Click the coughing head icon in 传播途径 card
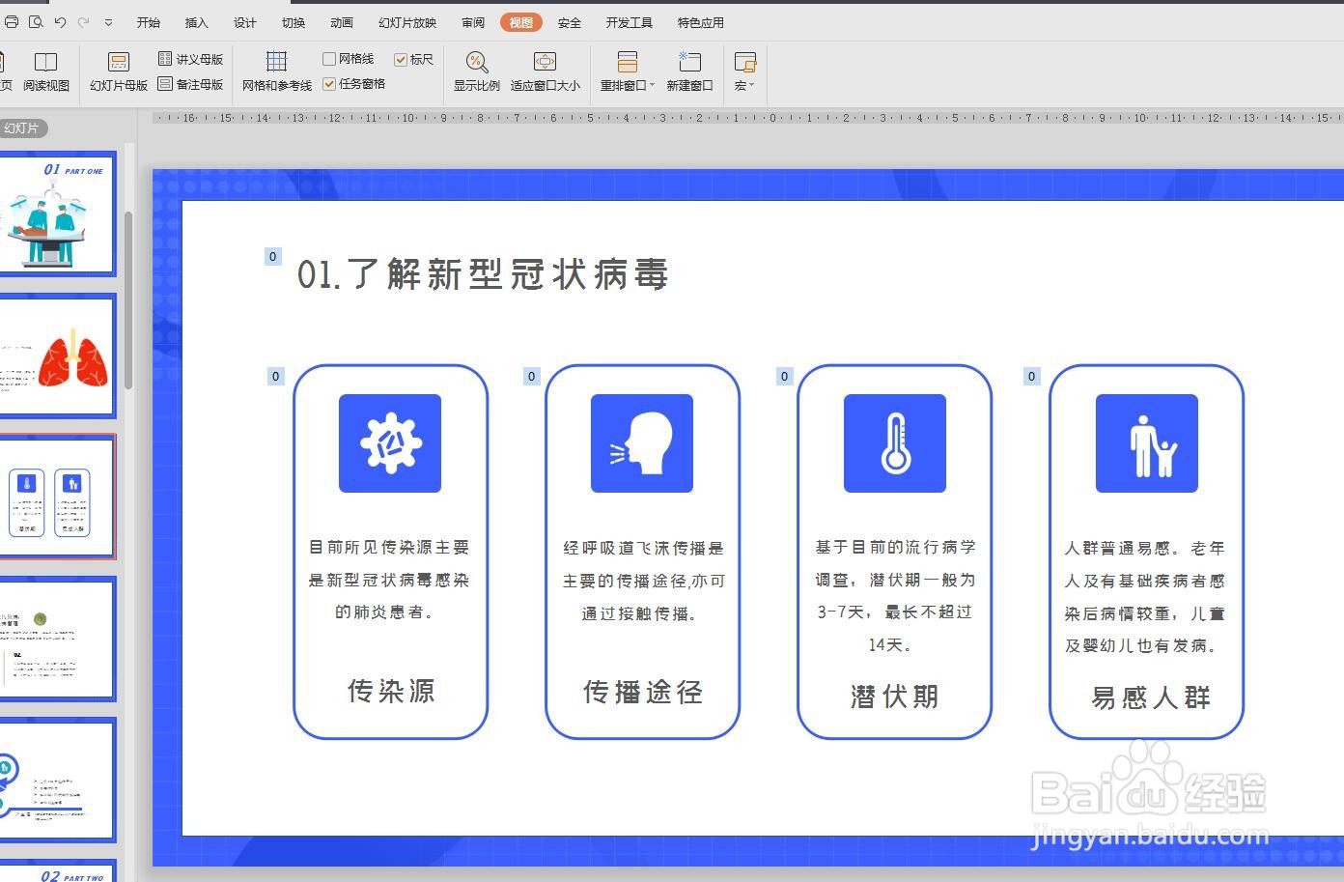The height and width of the screenshot is (882, 1344). (642, 443)
